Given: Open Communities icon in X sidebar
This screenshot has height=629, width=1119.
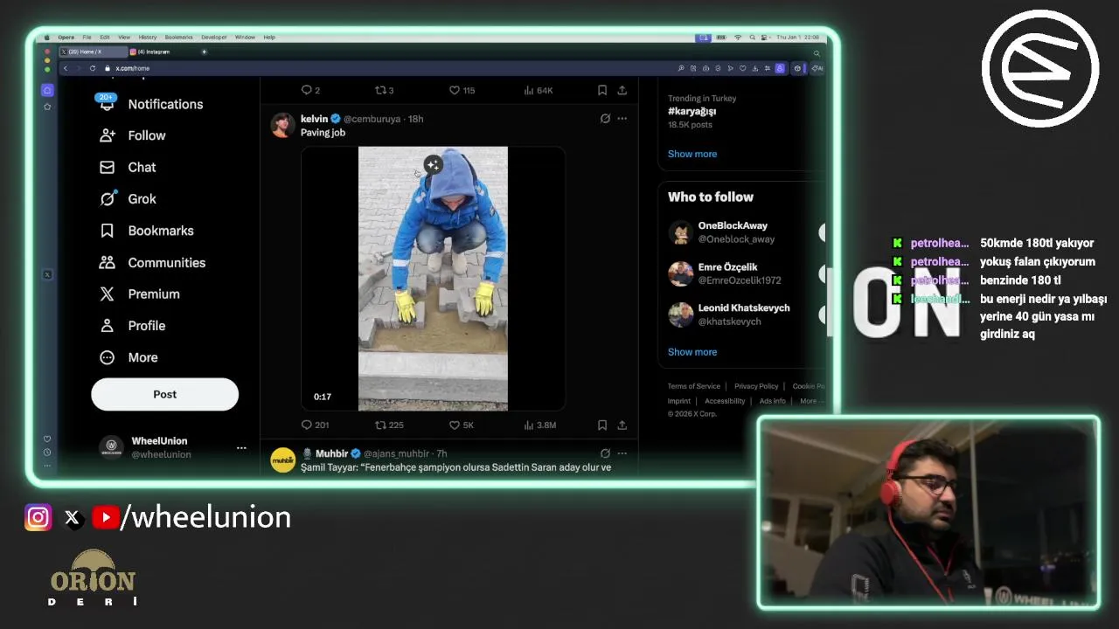Looking at the screenshot, I should coord(107,262).
